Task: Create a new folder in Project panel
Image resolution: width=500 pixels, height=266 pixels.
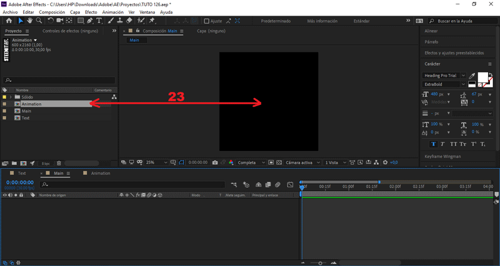Action: coord(14,164)
